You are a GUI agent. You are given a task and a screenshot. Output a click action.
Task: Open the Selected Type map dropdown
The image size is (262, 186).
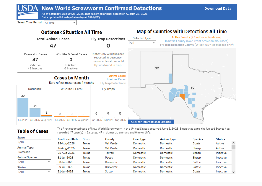click(x=142, y=43)
